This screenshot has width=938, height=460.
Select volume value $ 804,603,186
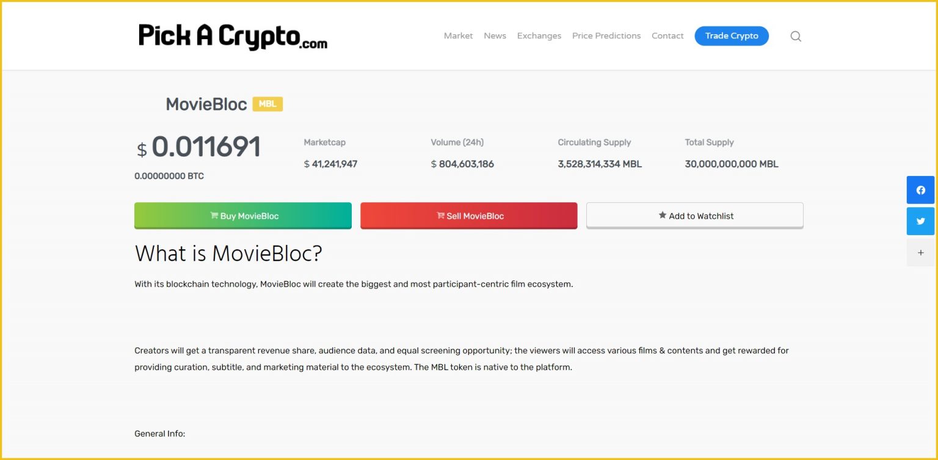pyautogui.click(x=462, y=164)
